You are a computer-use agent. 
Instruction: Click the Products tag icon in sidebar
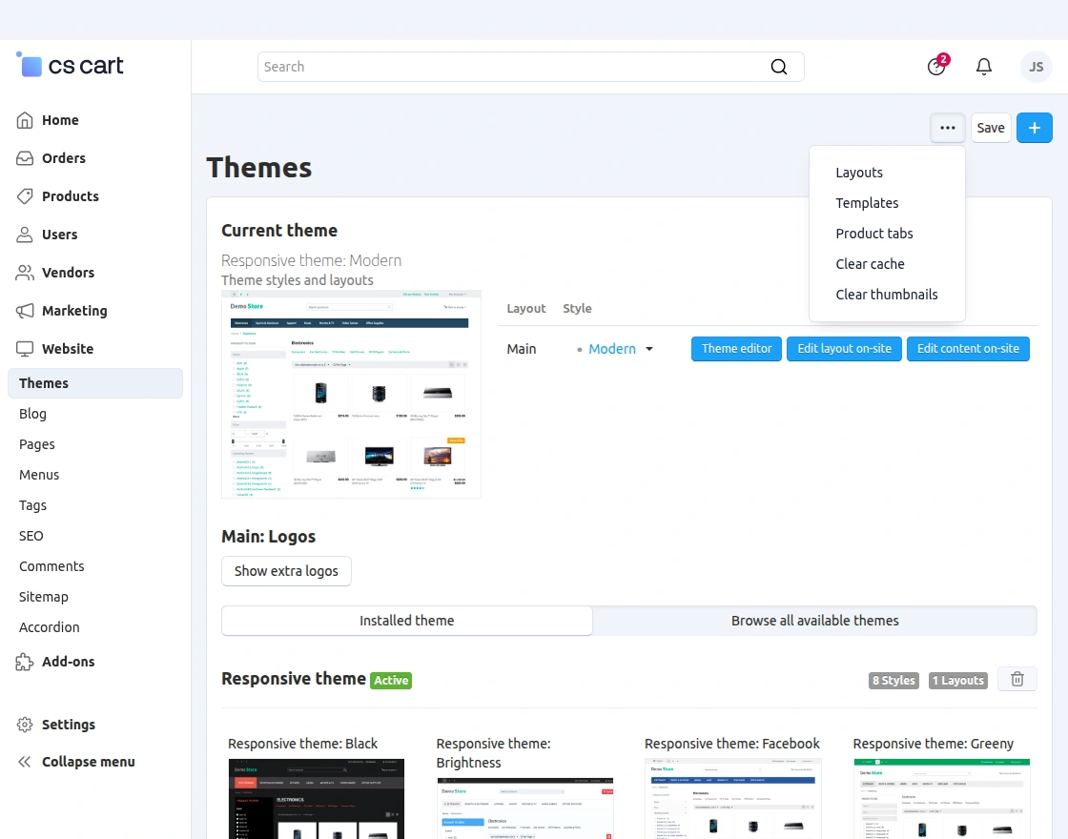25,196
